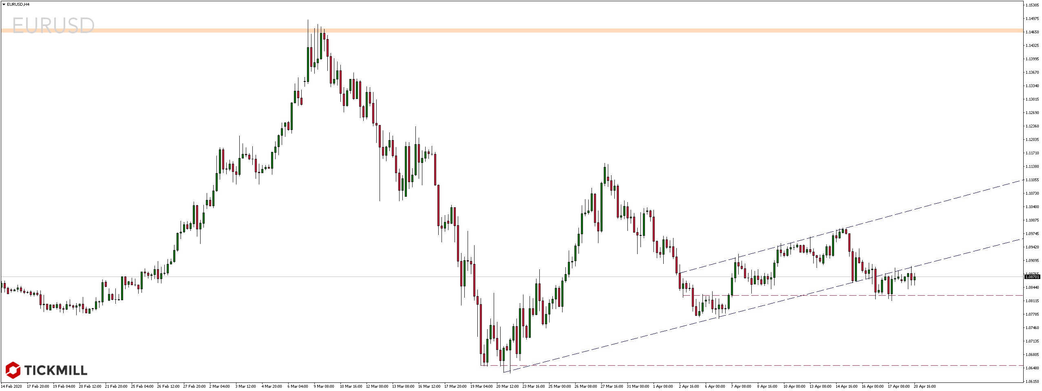Click the 1.10075 price scale label
Viewport: 1042px width, 391px height.
[1032, 220]
